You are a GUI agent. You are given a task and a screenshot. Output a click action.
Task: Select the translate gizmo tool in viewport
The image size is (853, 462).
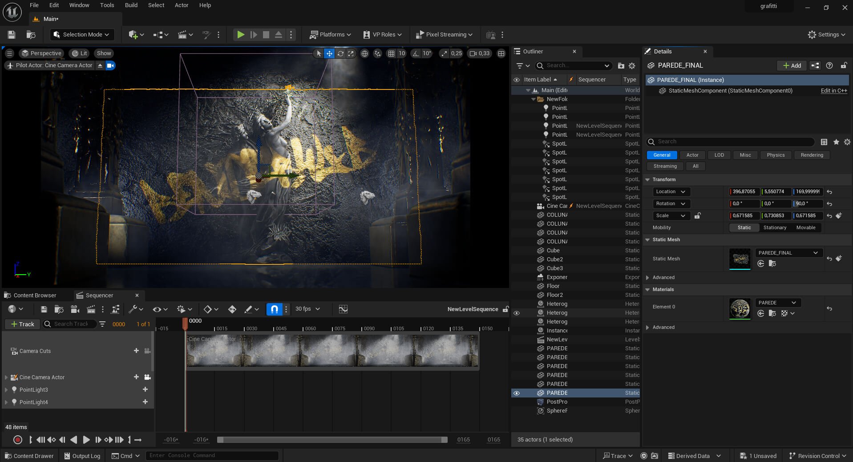pyautogui.click(x=329, y=53)
